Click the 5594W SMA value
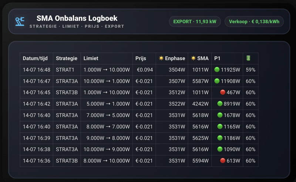 point(201,161)
